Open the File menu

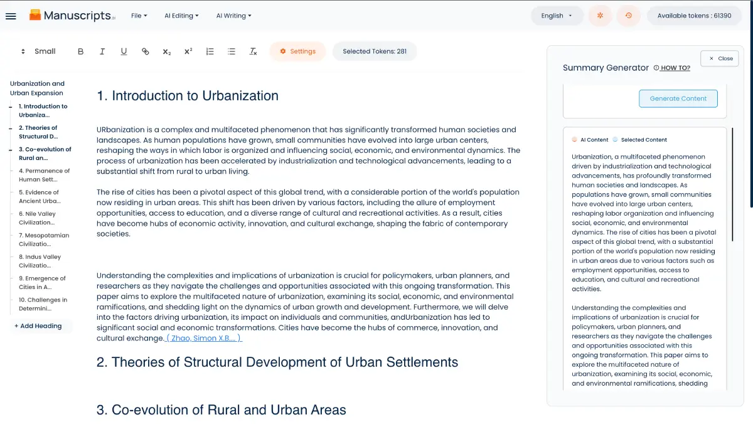(139, 16)
